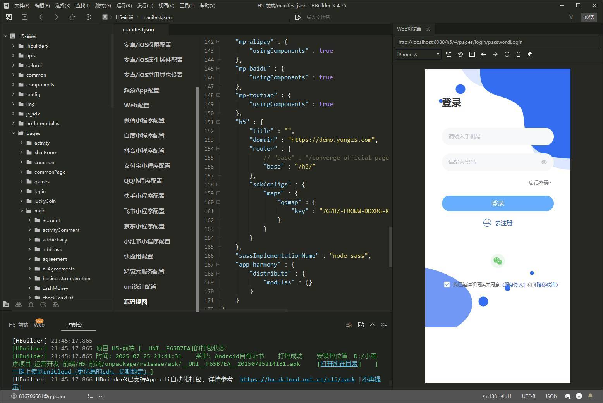
Task: Select the Web配置 section in the manifest sidebar
Action: pos(136,105)
